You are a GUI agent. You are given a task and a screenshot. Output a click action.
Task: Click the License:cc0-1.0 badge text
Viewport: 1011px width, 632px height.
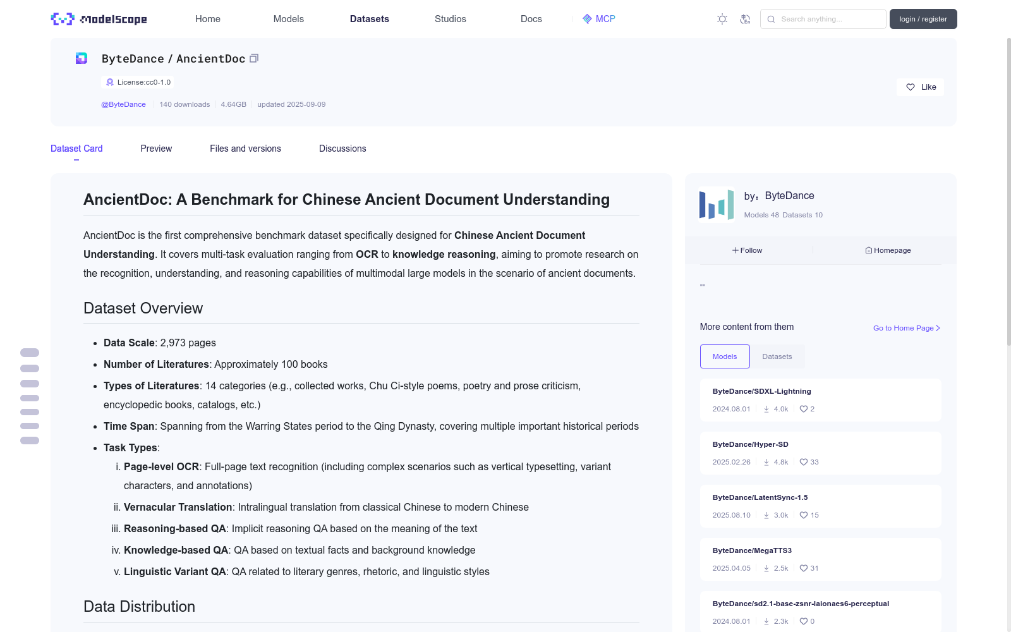click(144, 82)
